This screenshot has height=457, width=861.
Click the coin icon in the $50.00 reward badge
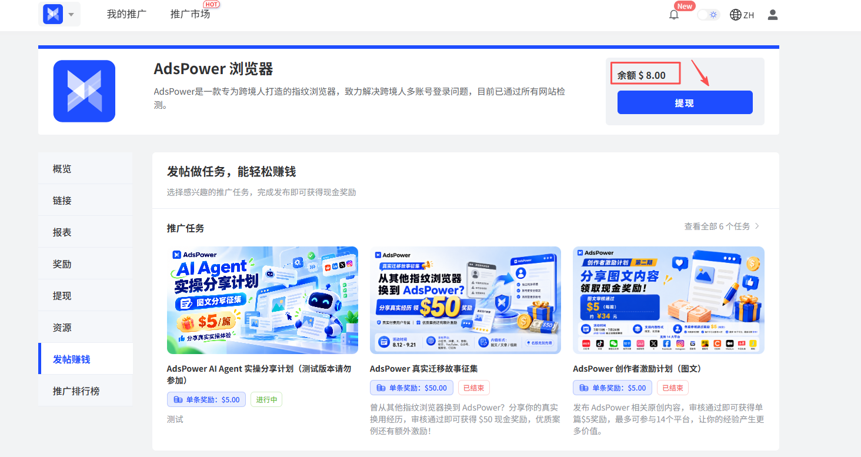(x=381, y=388)
